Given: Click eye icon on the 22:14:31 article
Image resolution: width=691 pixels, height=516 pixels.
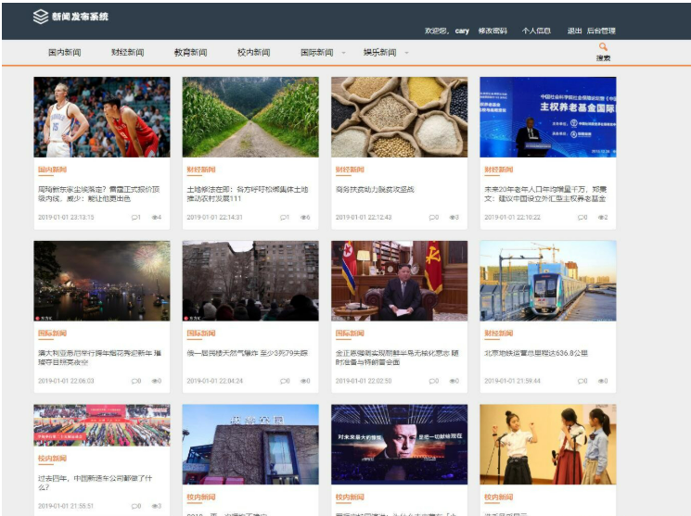Looking at the screenshot, I should click(x=303, y=217).
